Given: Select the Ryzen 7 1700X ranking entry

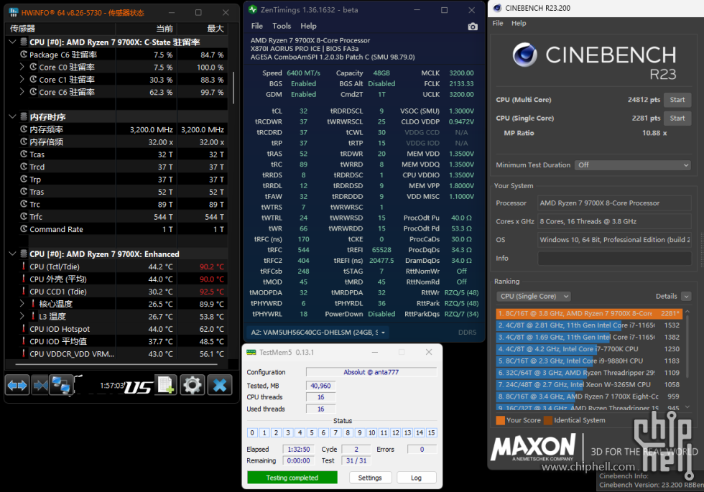Looking at the screenshot, I should [588, 396].
